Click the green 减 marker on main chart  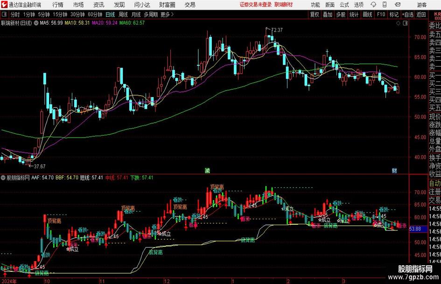coord(207,170)
